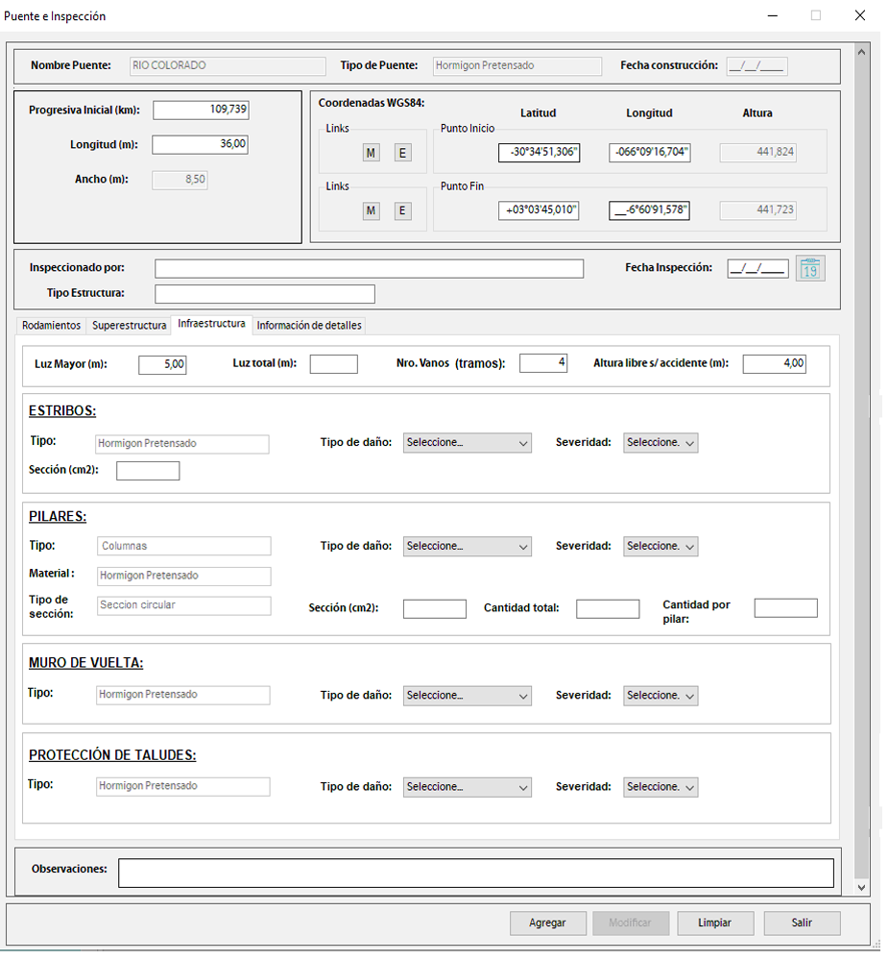Click the Pilares Cantidad total field

607,609
